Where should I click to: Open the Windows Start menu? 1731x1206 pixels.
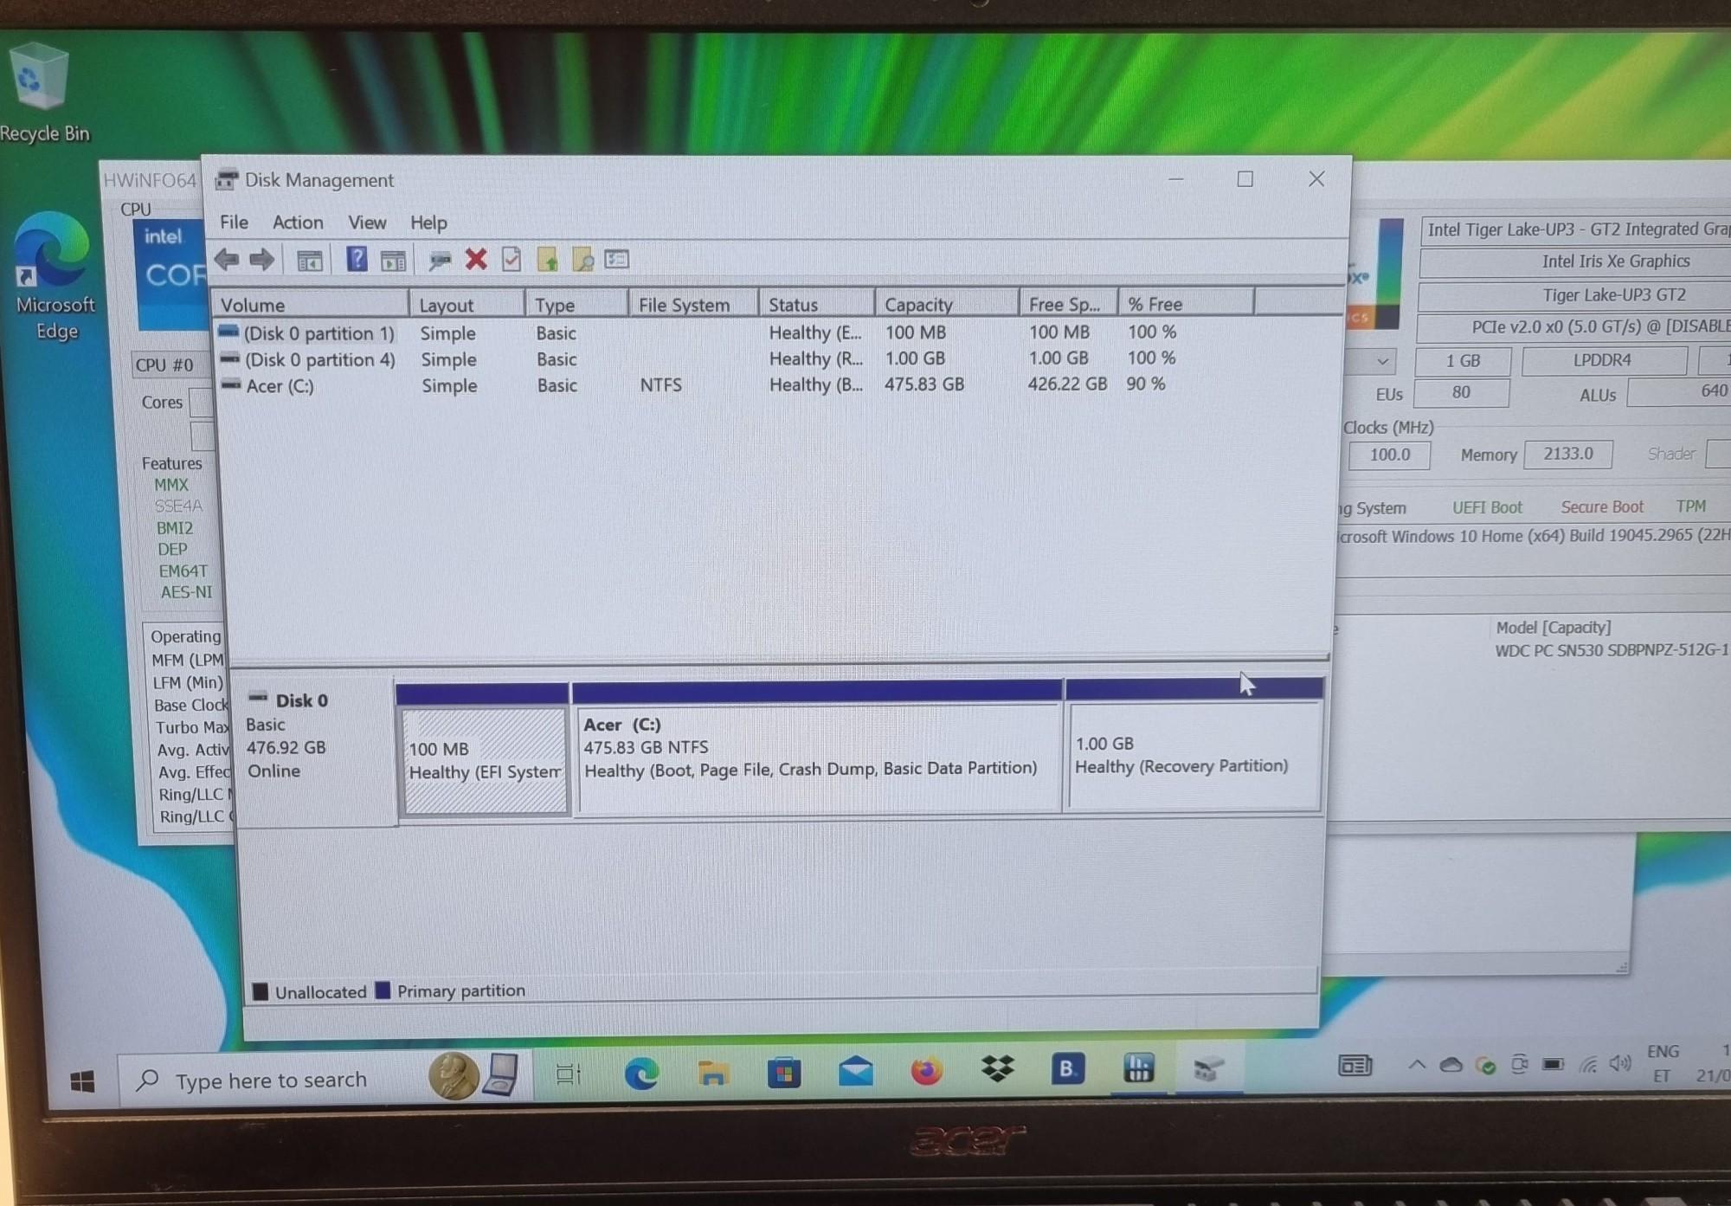coord(82,1081)
